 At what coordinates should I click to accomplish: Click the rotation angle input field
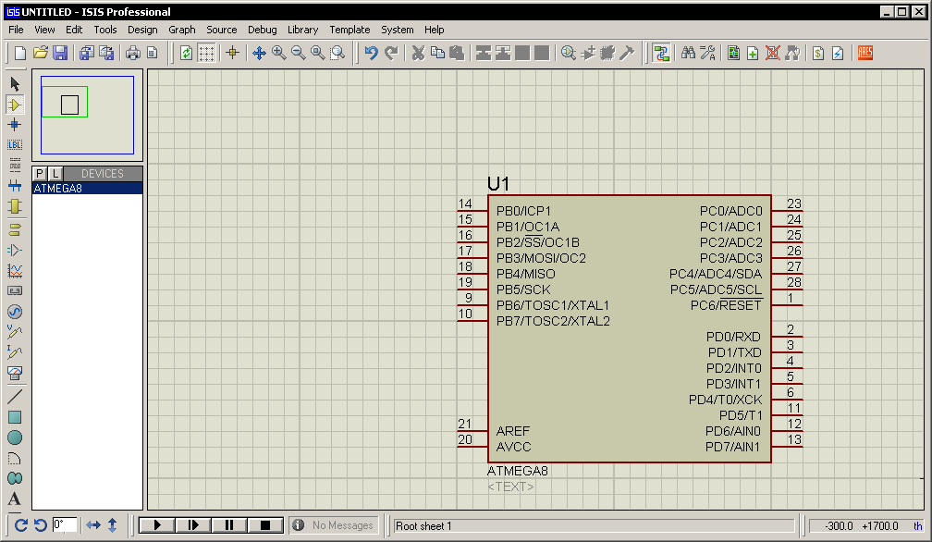tap(65, 525)
